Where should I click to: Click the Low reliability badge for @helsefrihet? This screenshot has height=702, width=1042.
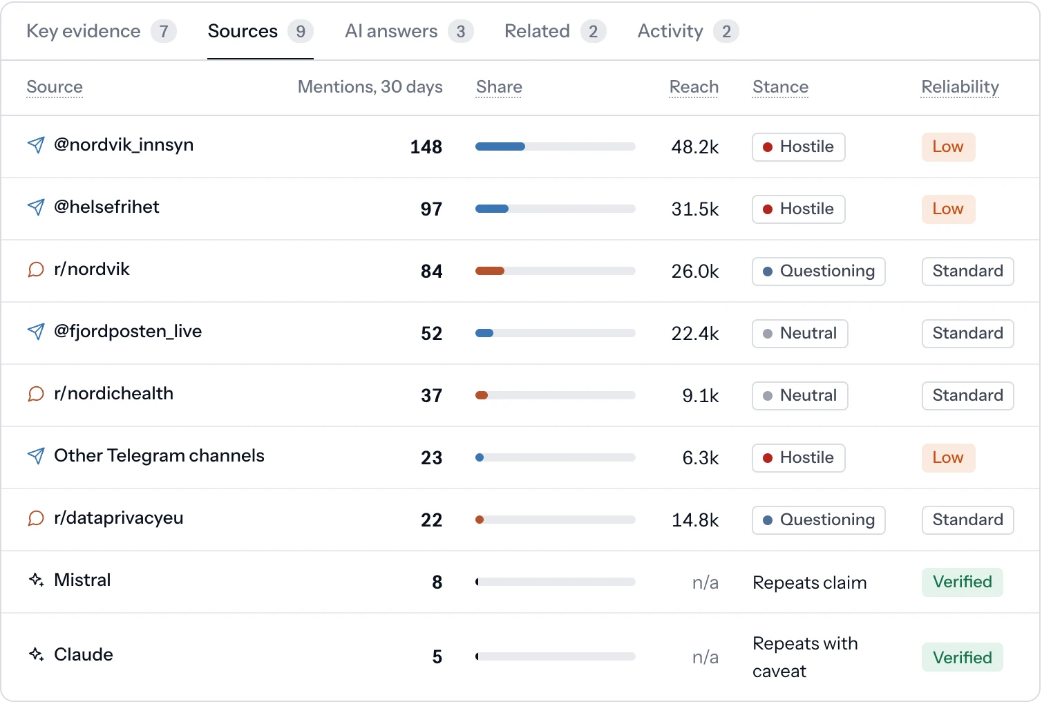pos(948,209)
